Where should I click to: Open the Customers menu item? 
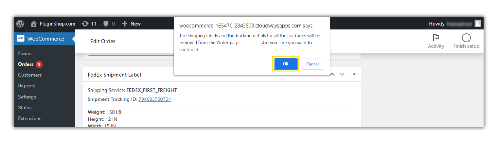(30, 75)
